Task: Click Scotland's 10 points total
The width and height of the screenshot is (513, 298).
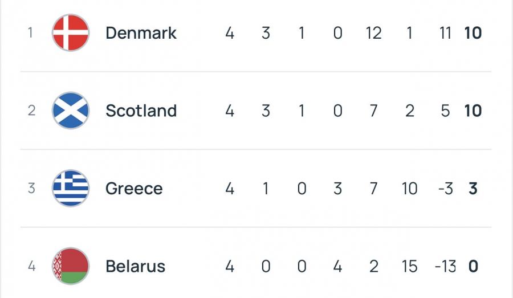Action: click(473, 111)
